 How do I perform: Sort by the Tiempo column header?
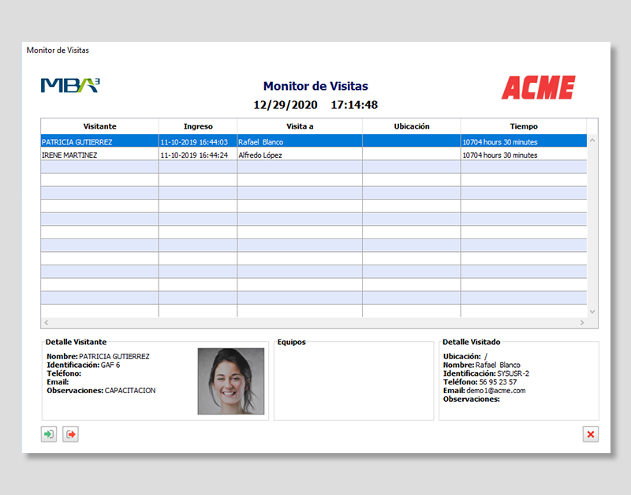pos(524,126)
